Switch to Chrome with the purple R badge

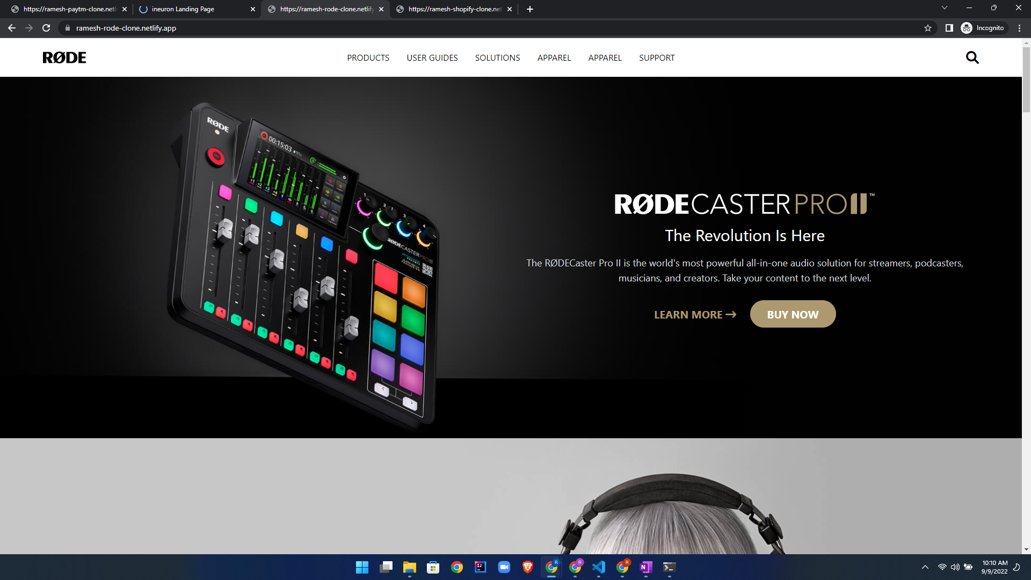tap(575, 567)
